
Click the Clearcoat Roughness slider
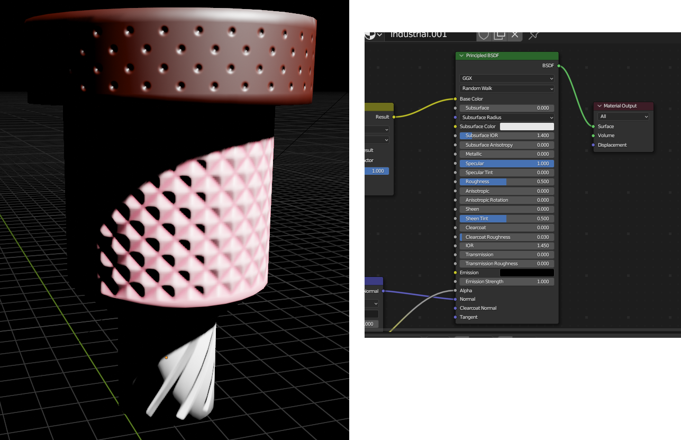click(x=507, y=237)
